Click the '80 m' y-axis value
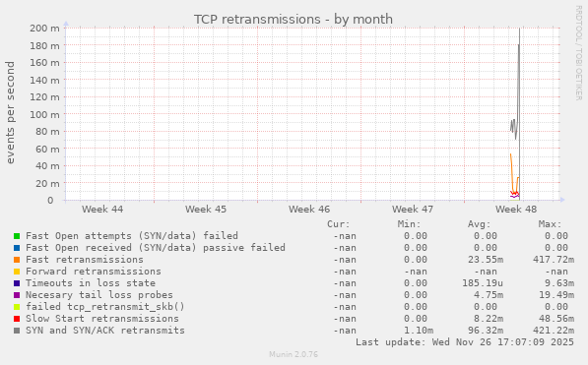 tap(47, 132)
